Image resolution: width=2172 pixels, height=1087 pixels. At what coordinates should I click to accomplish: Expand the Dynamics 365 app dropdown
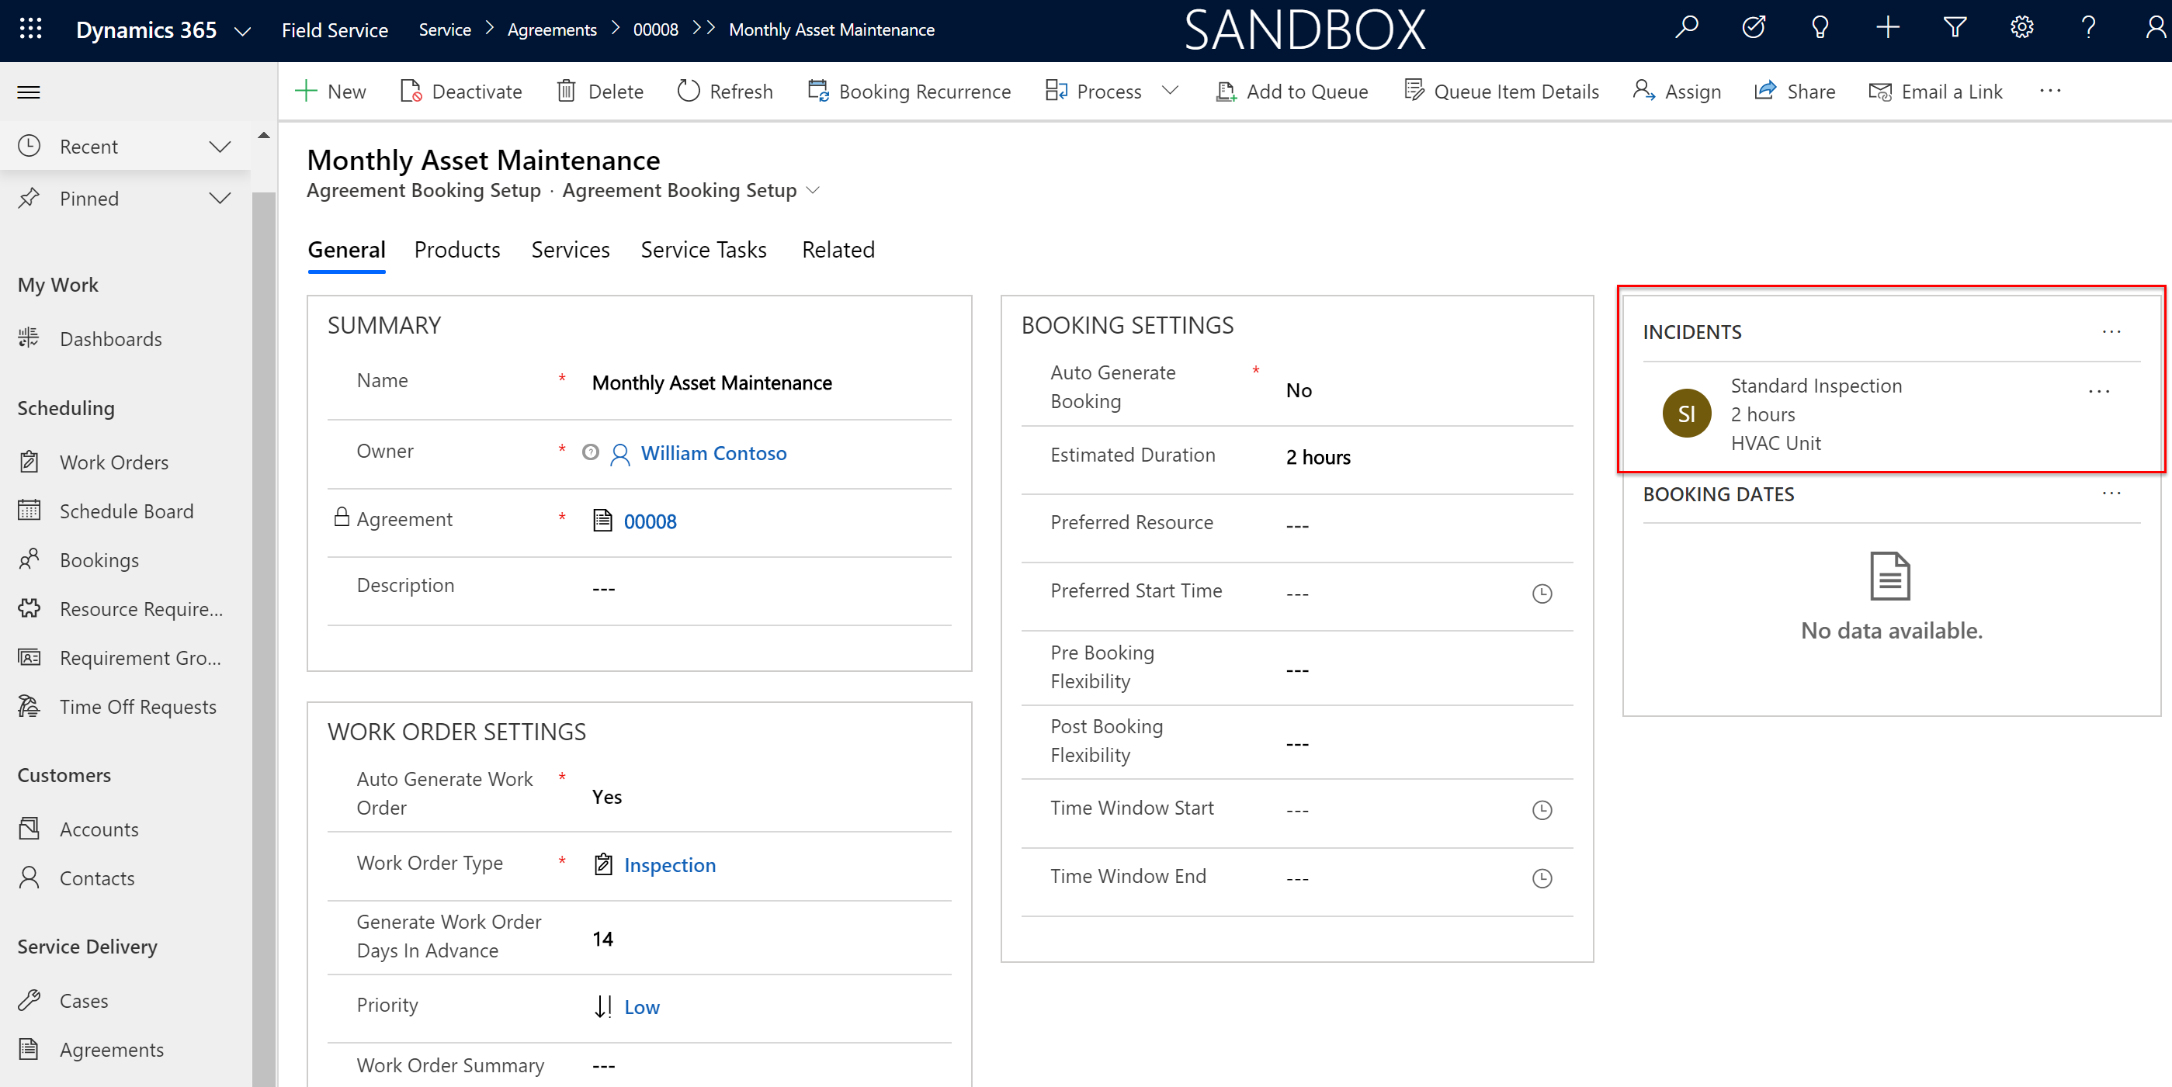pyautogui.click(x=243, y=31)
